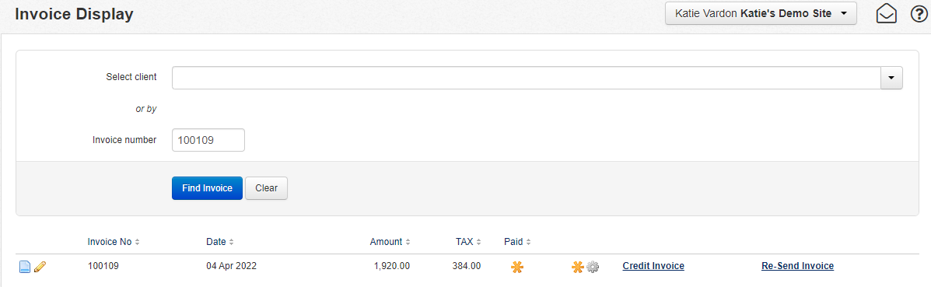The image size is (931, 287).
Task: Open the inbox envelope icon
Action: point(887,14)
